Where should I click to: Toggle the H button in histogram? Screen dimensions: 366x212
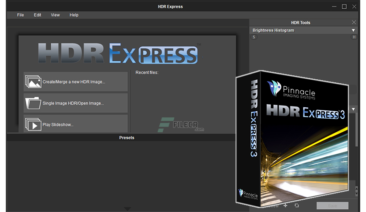[354, 37]
